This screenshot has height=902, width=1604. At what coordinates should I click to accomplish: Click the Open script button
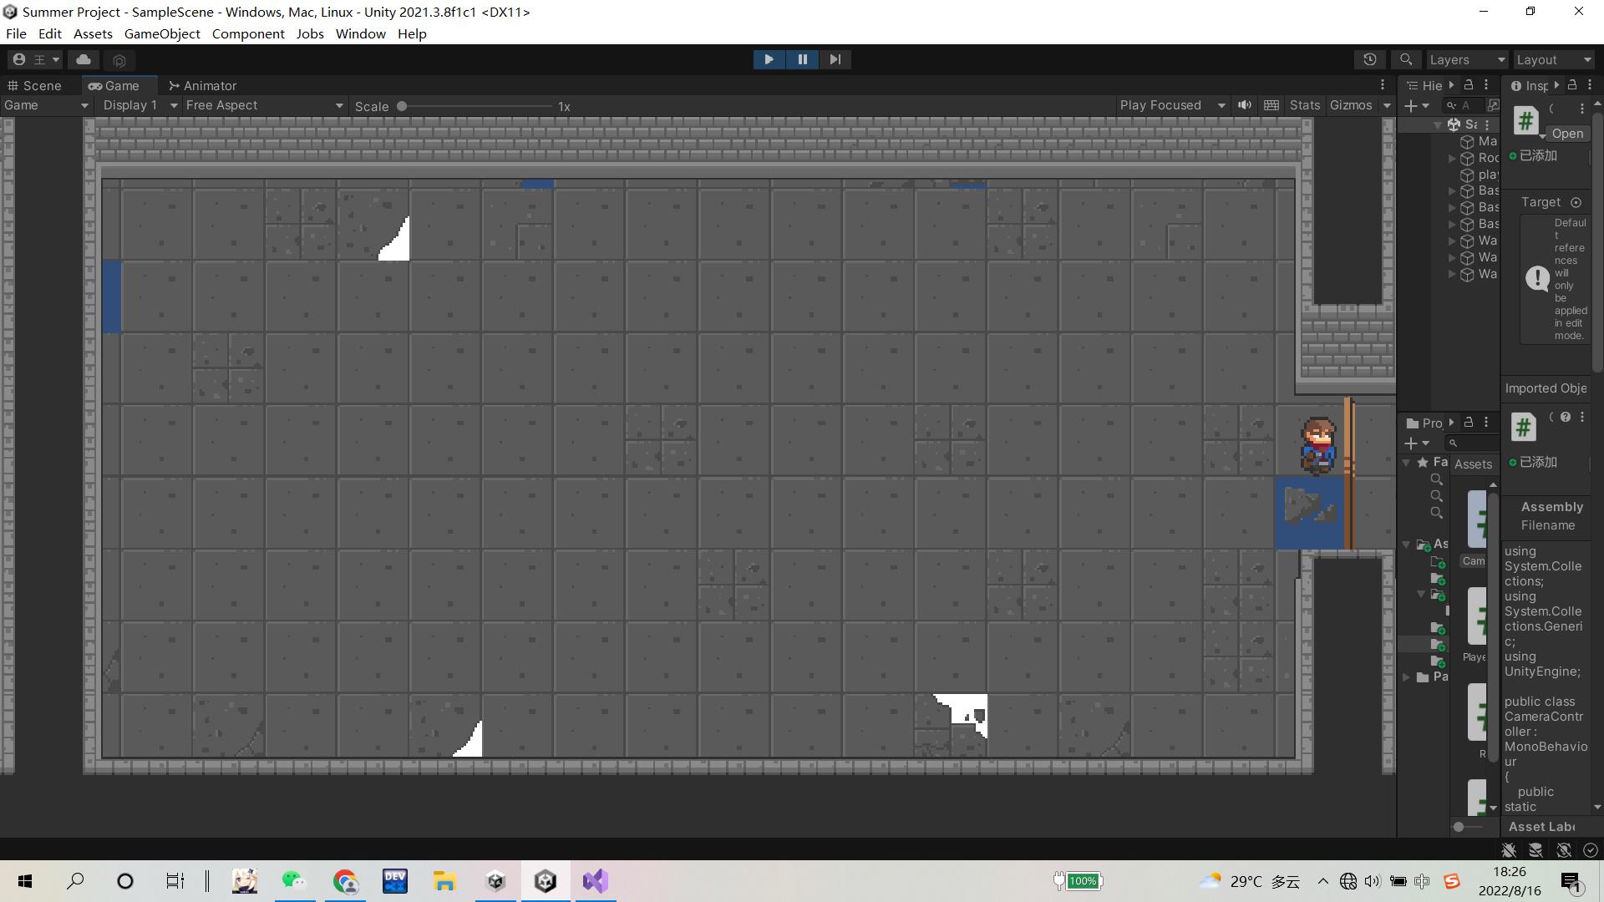pyautogui.click(x=1567, y=134)
